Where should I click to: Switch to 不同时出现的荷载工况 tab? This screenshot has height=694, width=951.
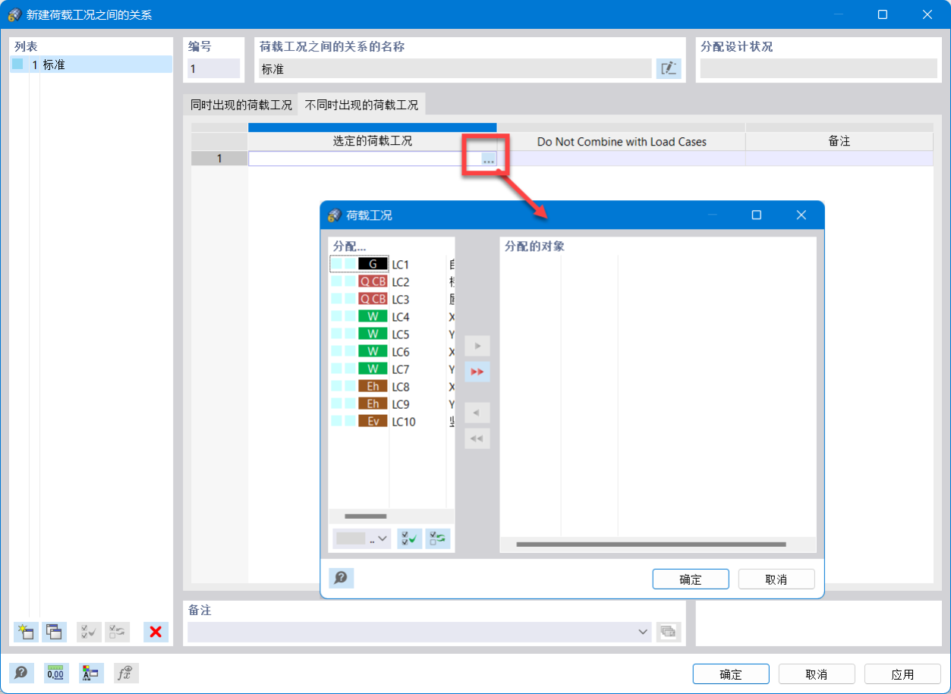tap(362, 105)
